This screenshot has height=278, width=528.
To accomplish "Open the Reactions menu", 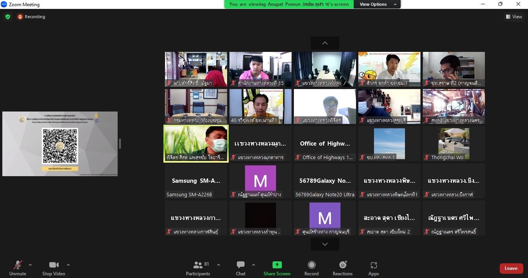I will [x=342, y=265].
